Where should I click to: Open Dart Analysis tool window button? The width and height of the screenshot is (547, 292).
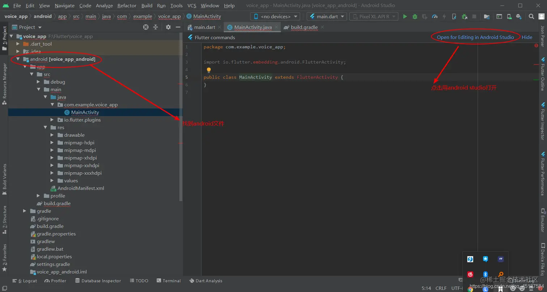coord(205,281)
